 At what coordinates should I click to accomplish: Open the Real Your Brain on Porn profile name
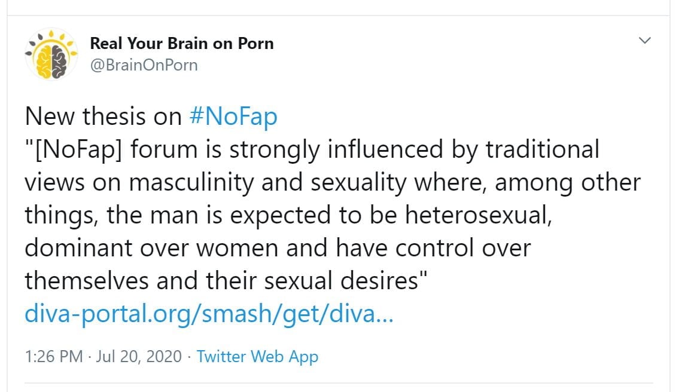pyautogui.click(x=181, y=44)
